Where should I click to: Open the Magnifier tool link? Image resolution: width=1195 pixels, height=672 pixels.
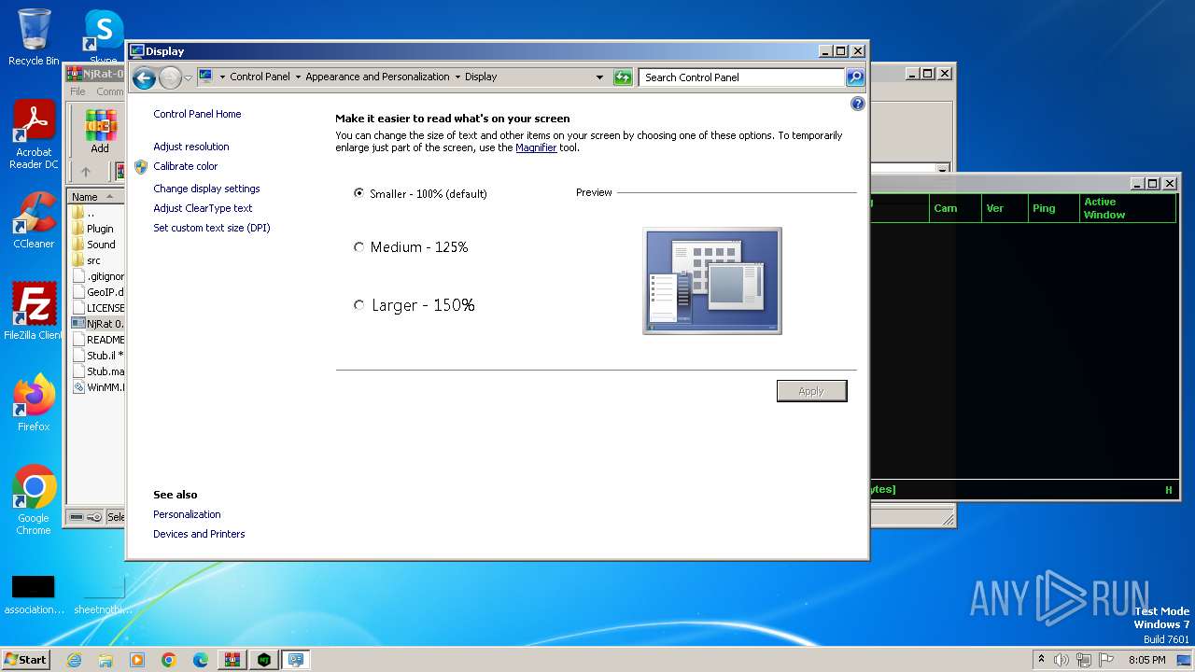pyautogui.click(x=536, y=147)
